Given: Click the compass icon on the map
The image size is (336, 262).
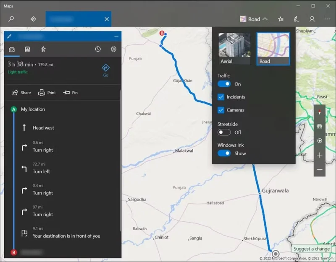Looking at the screenshot, I should pos(320,111).
